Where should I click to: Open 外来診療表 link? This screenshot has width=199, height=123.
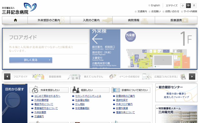(40, 112)
